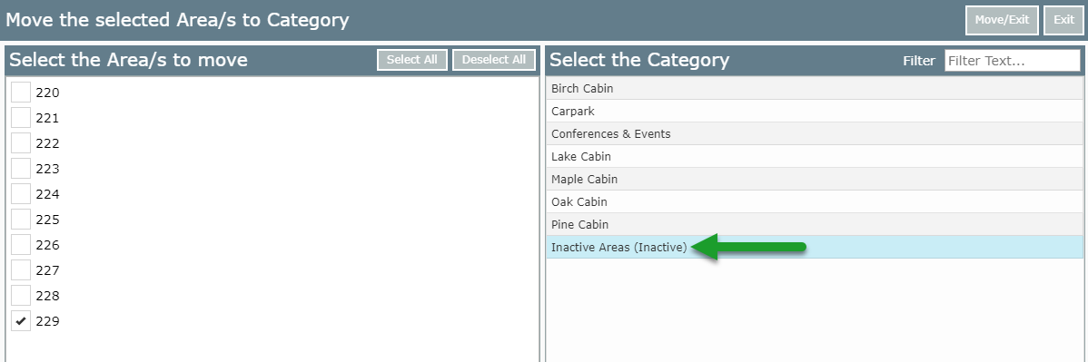The image size is (1088, 362).
Task: Tick the checkbox for area 221
Action: click(21, 118)
